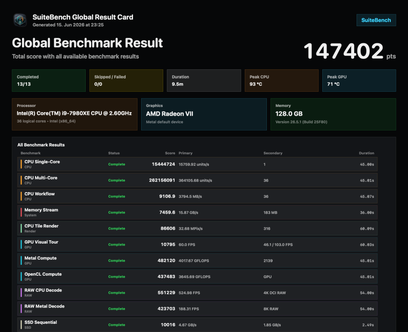Image resolution: width=408 pixels, height=332 pixels.
Task: Click the Memory Stream score 7459.6
Action: [167, 212]
